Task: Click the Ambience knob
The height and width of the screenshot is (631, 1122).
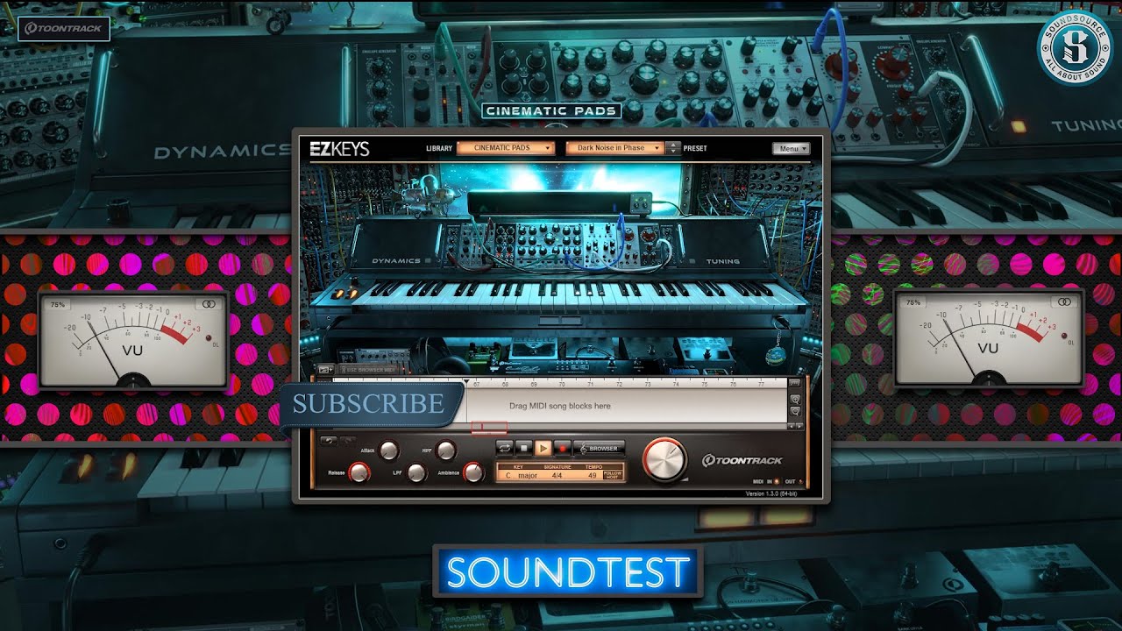Action: [474, 471]
